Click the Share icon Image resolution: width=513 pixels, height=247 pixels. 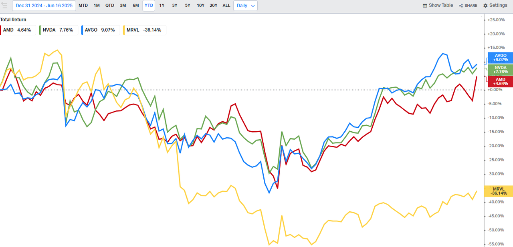[x=461, y=6]
